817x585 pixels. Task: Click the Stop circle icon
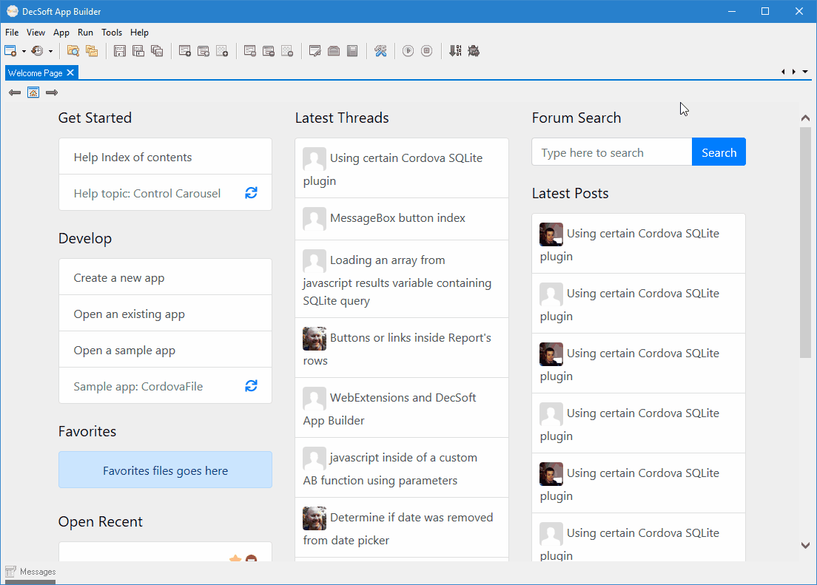pos(427,51)
